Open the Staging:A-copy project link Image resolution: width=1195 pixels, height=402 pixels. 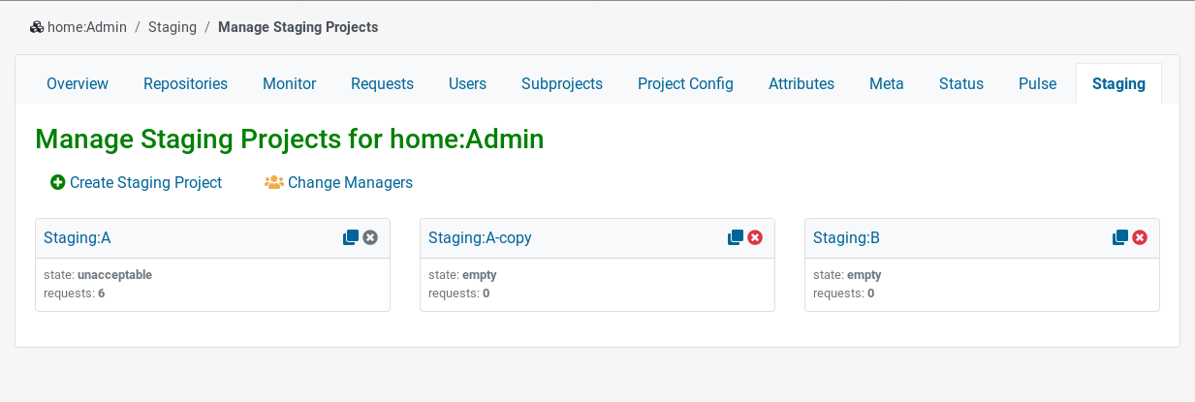pyautogui.click(x=480, y=237)
